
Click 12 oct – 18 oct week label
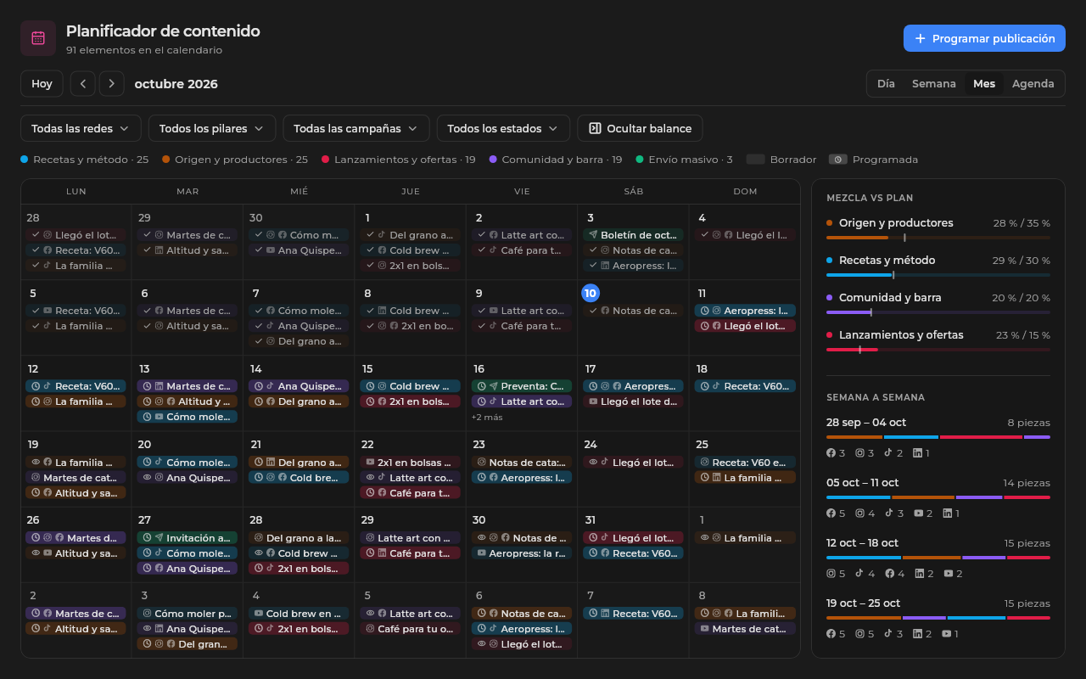(x=862, y=543)
